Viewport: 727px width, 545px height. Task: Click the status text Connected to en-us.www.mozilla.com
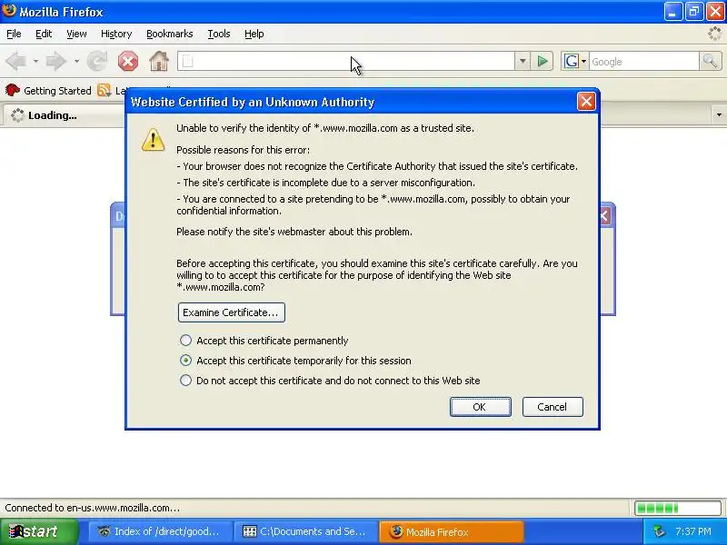click(93, 508)
